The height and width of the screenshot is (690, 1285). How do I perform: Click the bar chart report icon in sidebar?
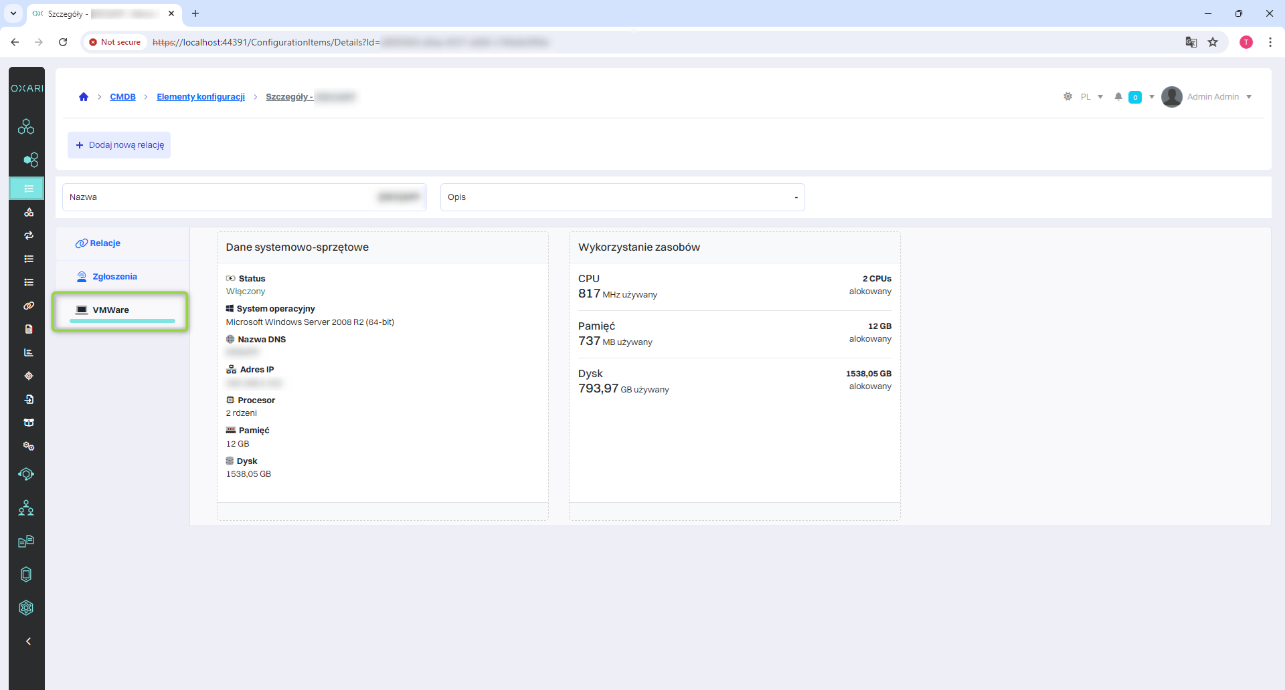[x=29, y=352]
